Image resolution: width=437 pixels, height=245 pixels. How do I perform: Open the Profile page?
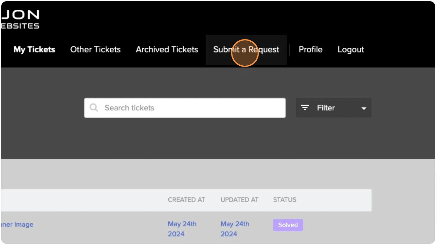coord(311,50)
